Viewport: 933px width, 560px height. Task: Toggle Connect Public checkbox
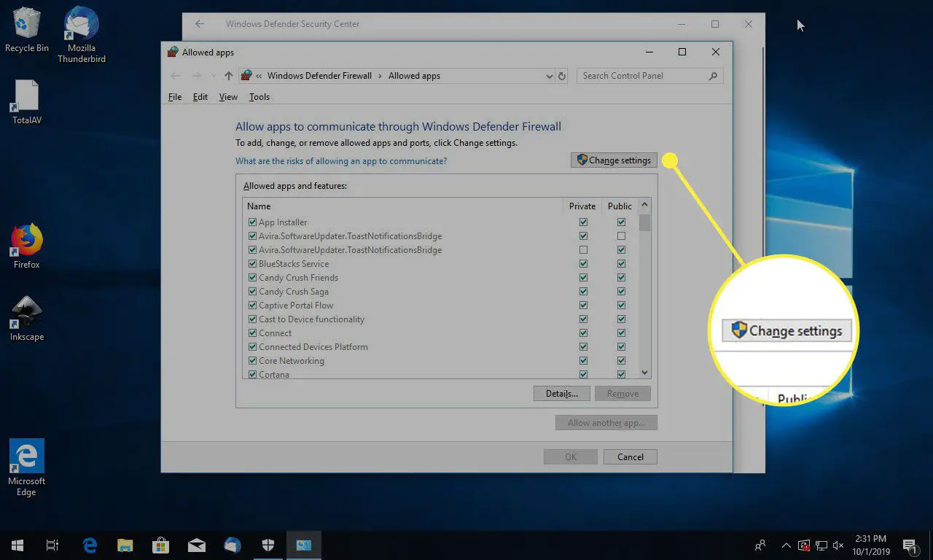click(x=621, y=333)
